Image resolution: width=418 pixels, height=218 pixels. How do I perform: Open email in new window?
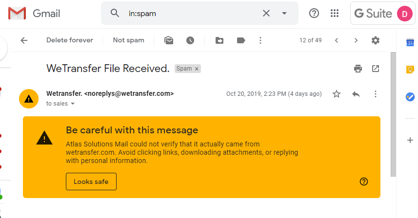376,69
